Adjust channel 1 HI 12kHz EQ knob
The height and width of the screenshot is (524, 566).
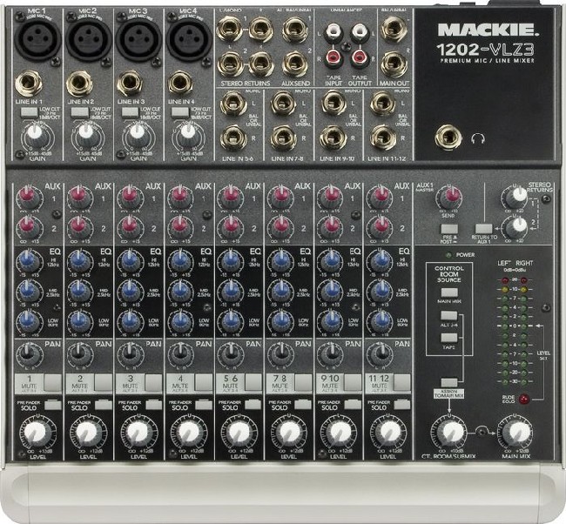pos(28,260)
